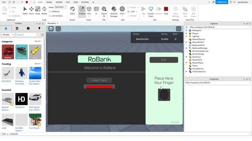Enable the Join Surfaces checkbox
Image resolution: width=252 pixels, height=141 pixels.
pos(50,16)
